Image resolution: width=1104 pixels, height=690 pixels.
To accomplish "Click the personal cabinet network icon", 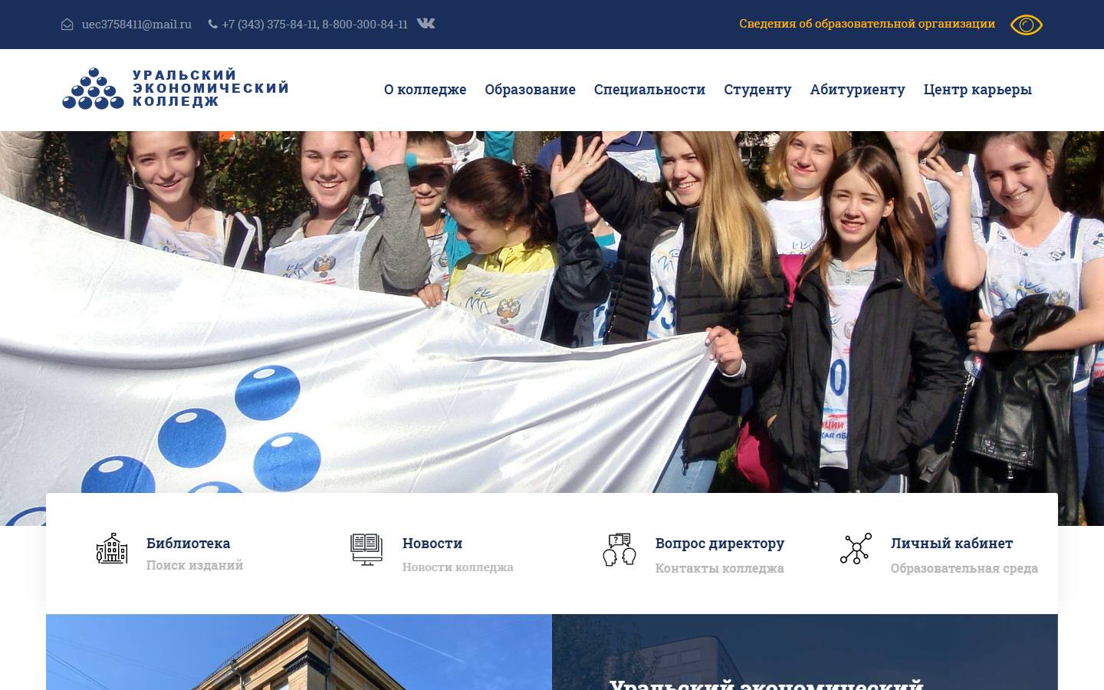I will click(x=856, y=549).
